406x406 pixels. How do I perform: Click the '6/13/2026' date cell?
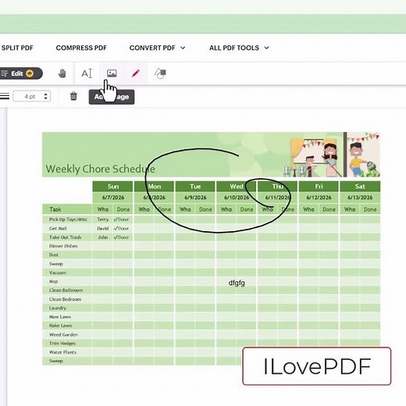pyautogui.click(x=360, y=198)
